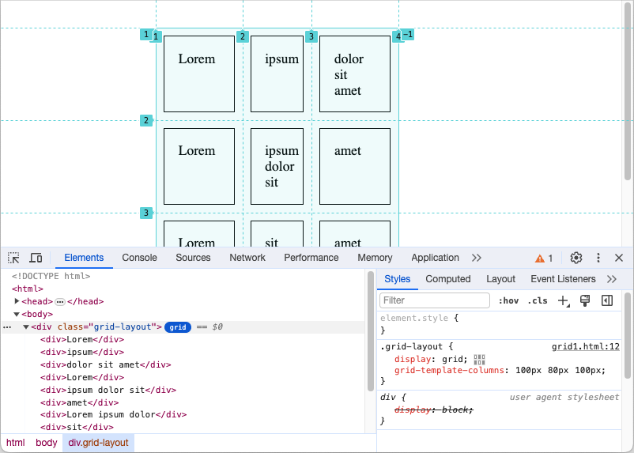Image resolution: width=634 pixels, height=453 pixels.
Task: Activate the inspect element picker icon
Action: (x=13, y=258)
